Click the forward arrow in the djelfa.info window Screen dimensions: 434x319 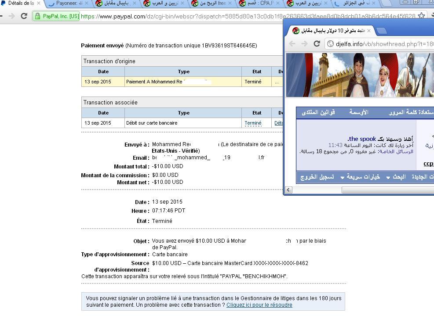point(304,43)
